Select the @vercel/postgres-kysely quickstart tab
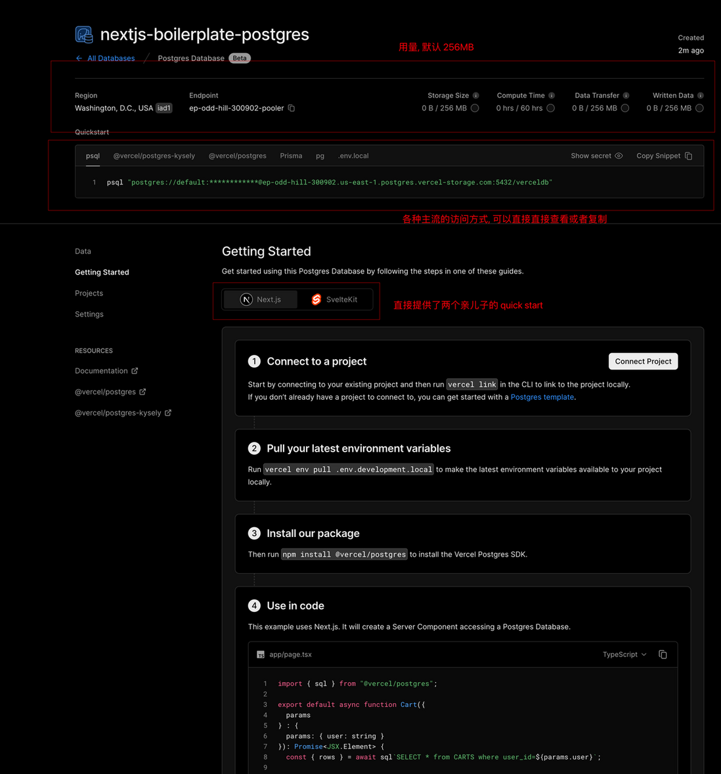Screen dimensions: 721x774 tap(154, 156)
